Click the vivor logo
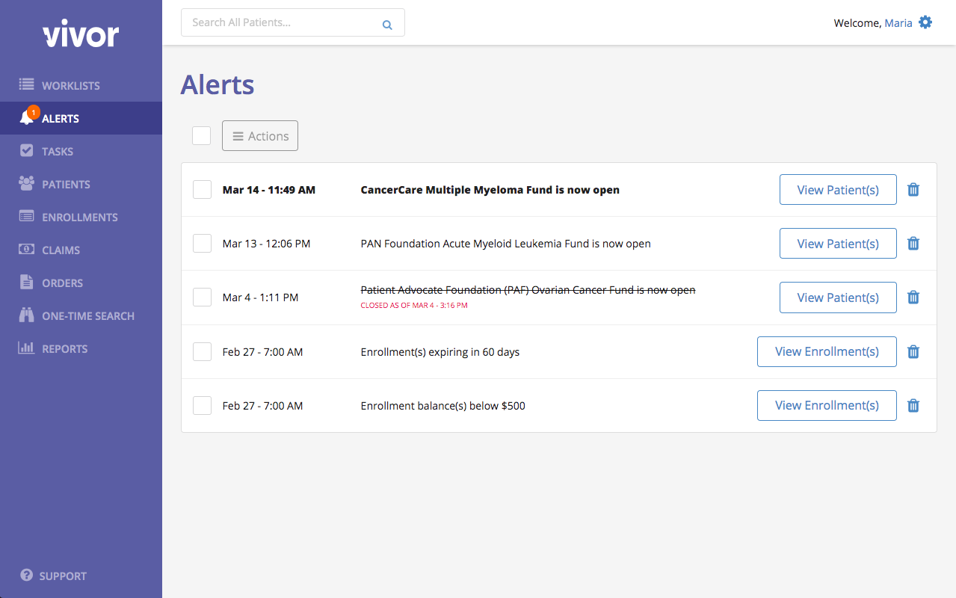 pyautogui.click(x=81, y=35)
